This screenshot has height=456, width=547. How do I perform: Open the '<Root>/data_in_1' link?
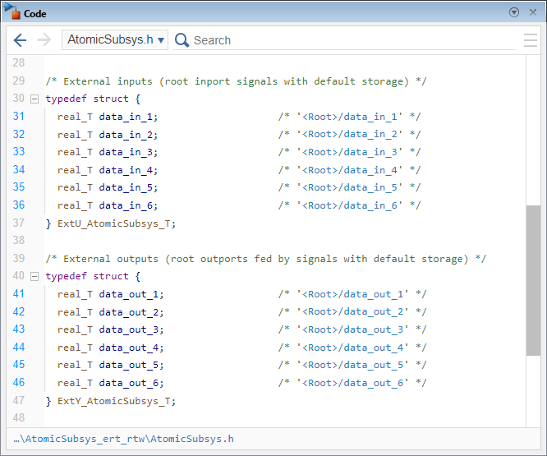tap(349, 117)
